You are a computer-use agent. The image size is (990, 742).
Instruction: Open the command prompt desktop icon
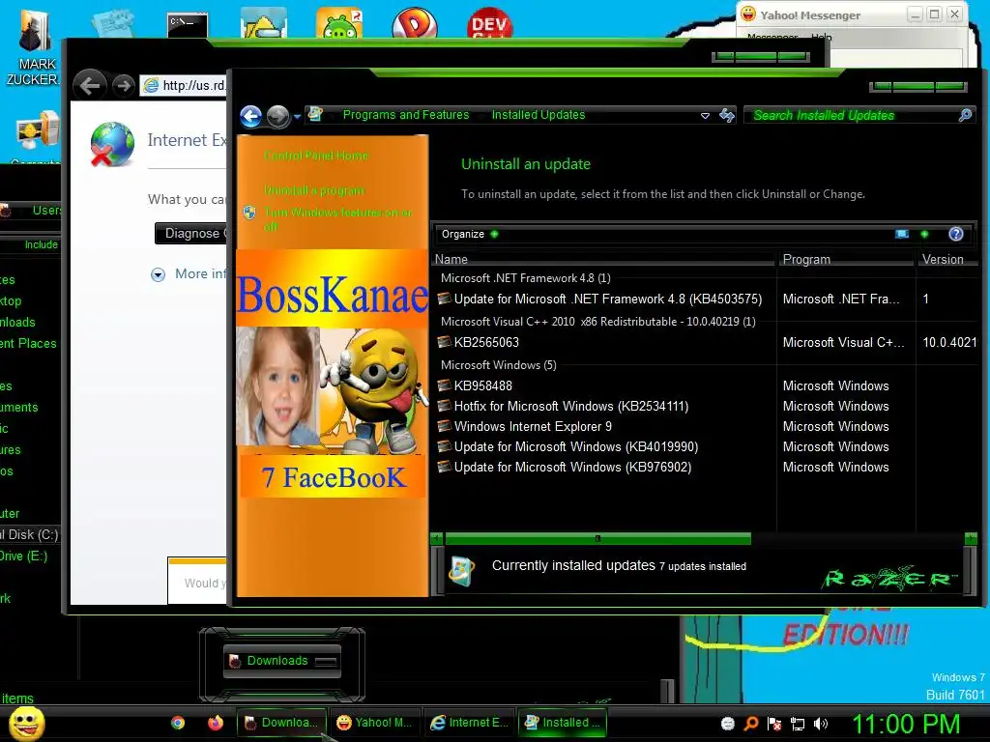(187, 25)
